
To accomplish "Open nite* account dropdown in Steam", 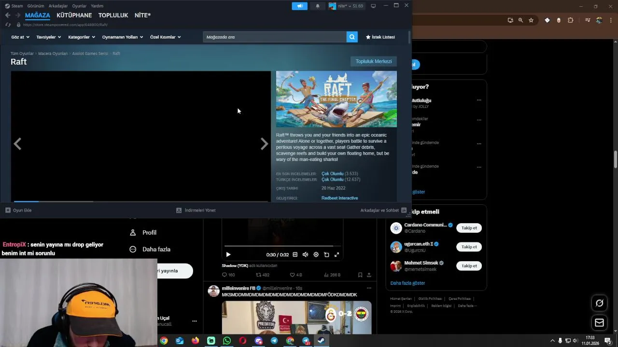I will [346, 6].
